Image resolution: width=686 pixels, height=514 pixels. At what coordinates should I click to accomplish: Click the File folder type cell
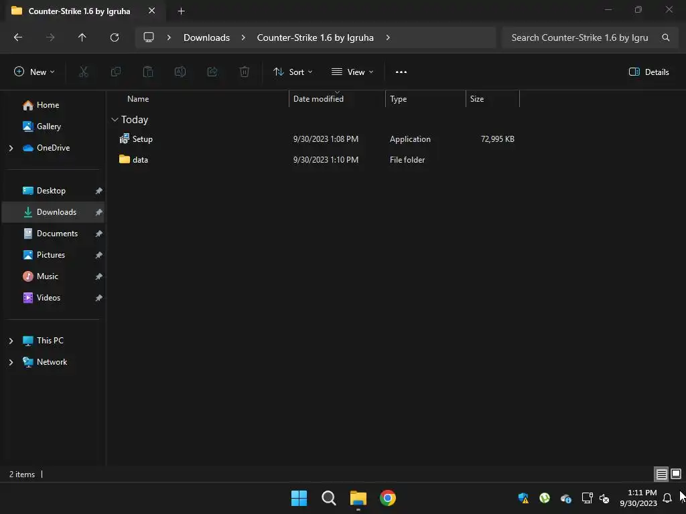407,159
